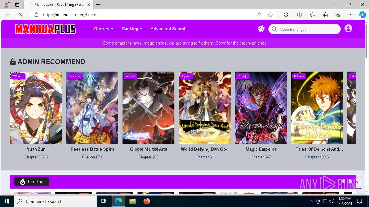Open the Read Aloud feature
Image resolution: width=369 pixels, height=207 pixels.
(259, 15)
